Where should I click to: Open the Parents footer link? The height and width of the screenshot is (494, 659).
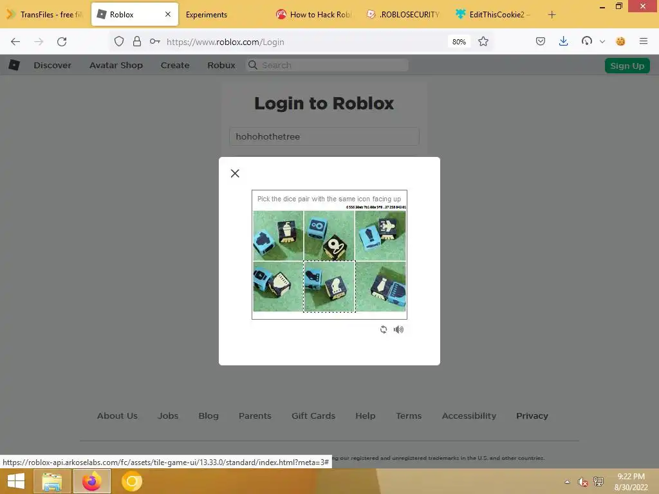click(x=255, y=416)
